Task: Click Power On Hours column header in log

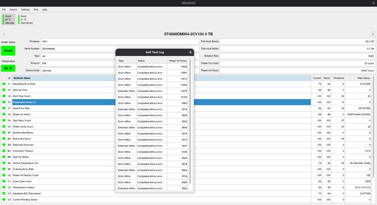Action: coord(178,61)
